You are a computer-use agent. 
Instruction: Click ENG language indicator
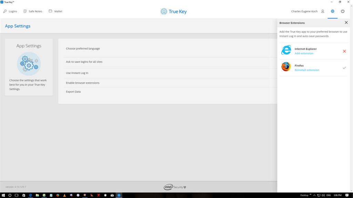click(329, 195)
